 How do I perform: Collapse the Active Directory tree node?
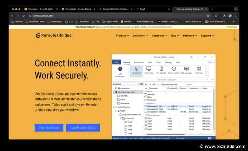(x=114, y=107)
